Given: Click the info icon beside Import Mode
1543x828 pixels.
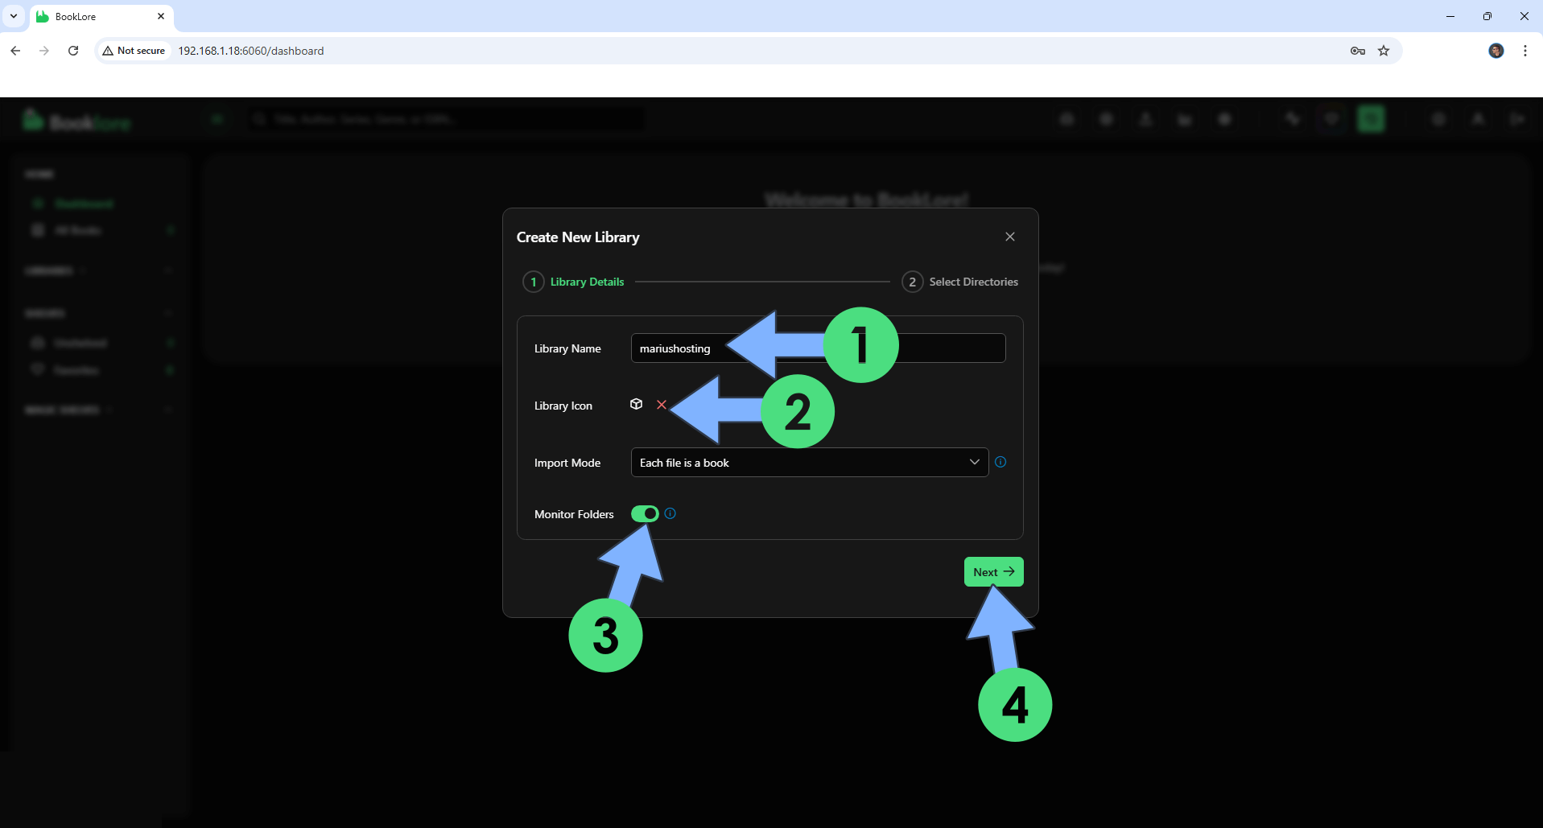Looking at the screenshot, I should pos(1000,462).
